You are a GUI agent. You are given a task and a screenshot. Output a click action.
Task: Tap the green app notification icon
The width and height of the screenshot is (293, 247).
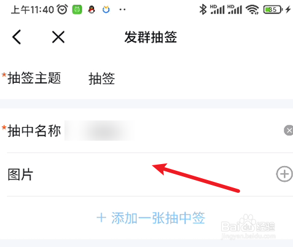click(x=77, y=10)
